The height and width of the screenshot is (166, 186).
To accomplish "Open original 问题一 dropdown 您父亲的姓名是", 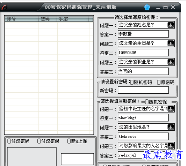I will point(171,25).
